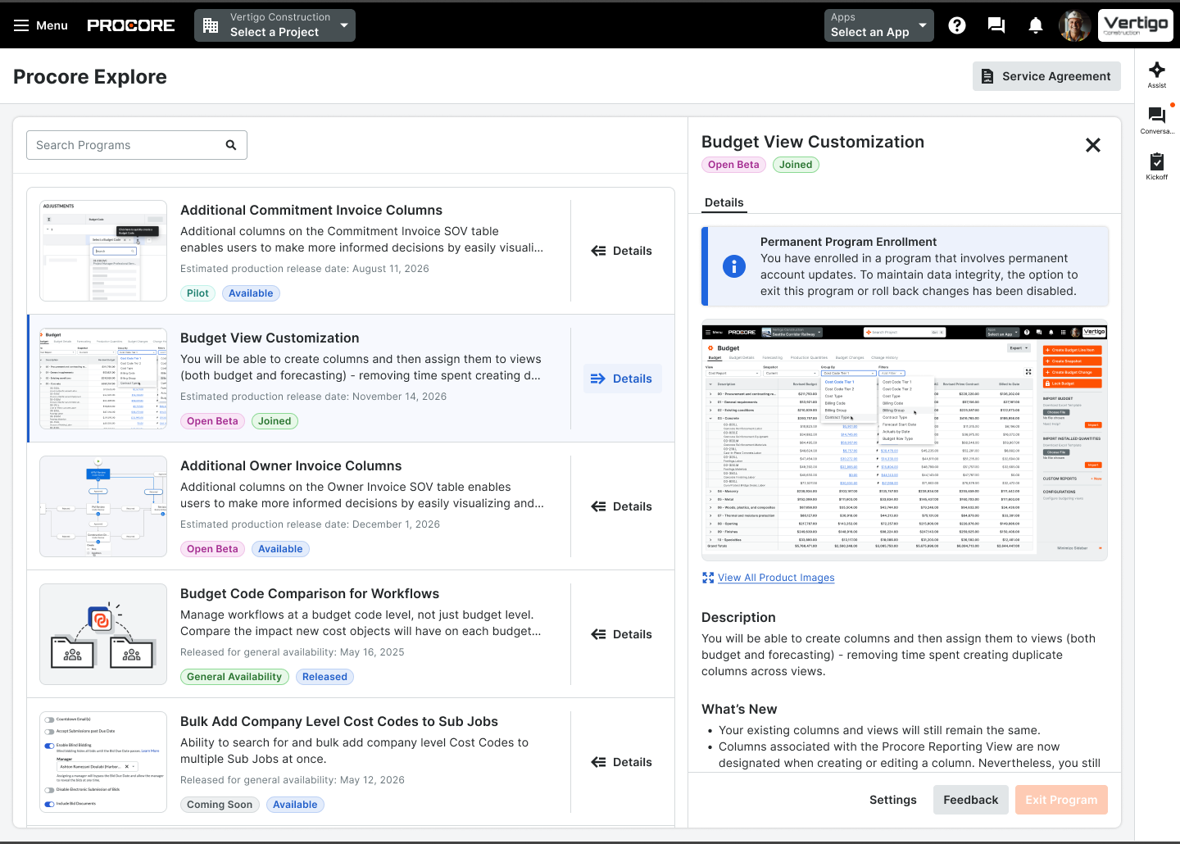
Task: Expand the Select an App dropdown
Action: point(879,25)
